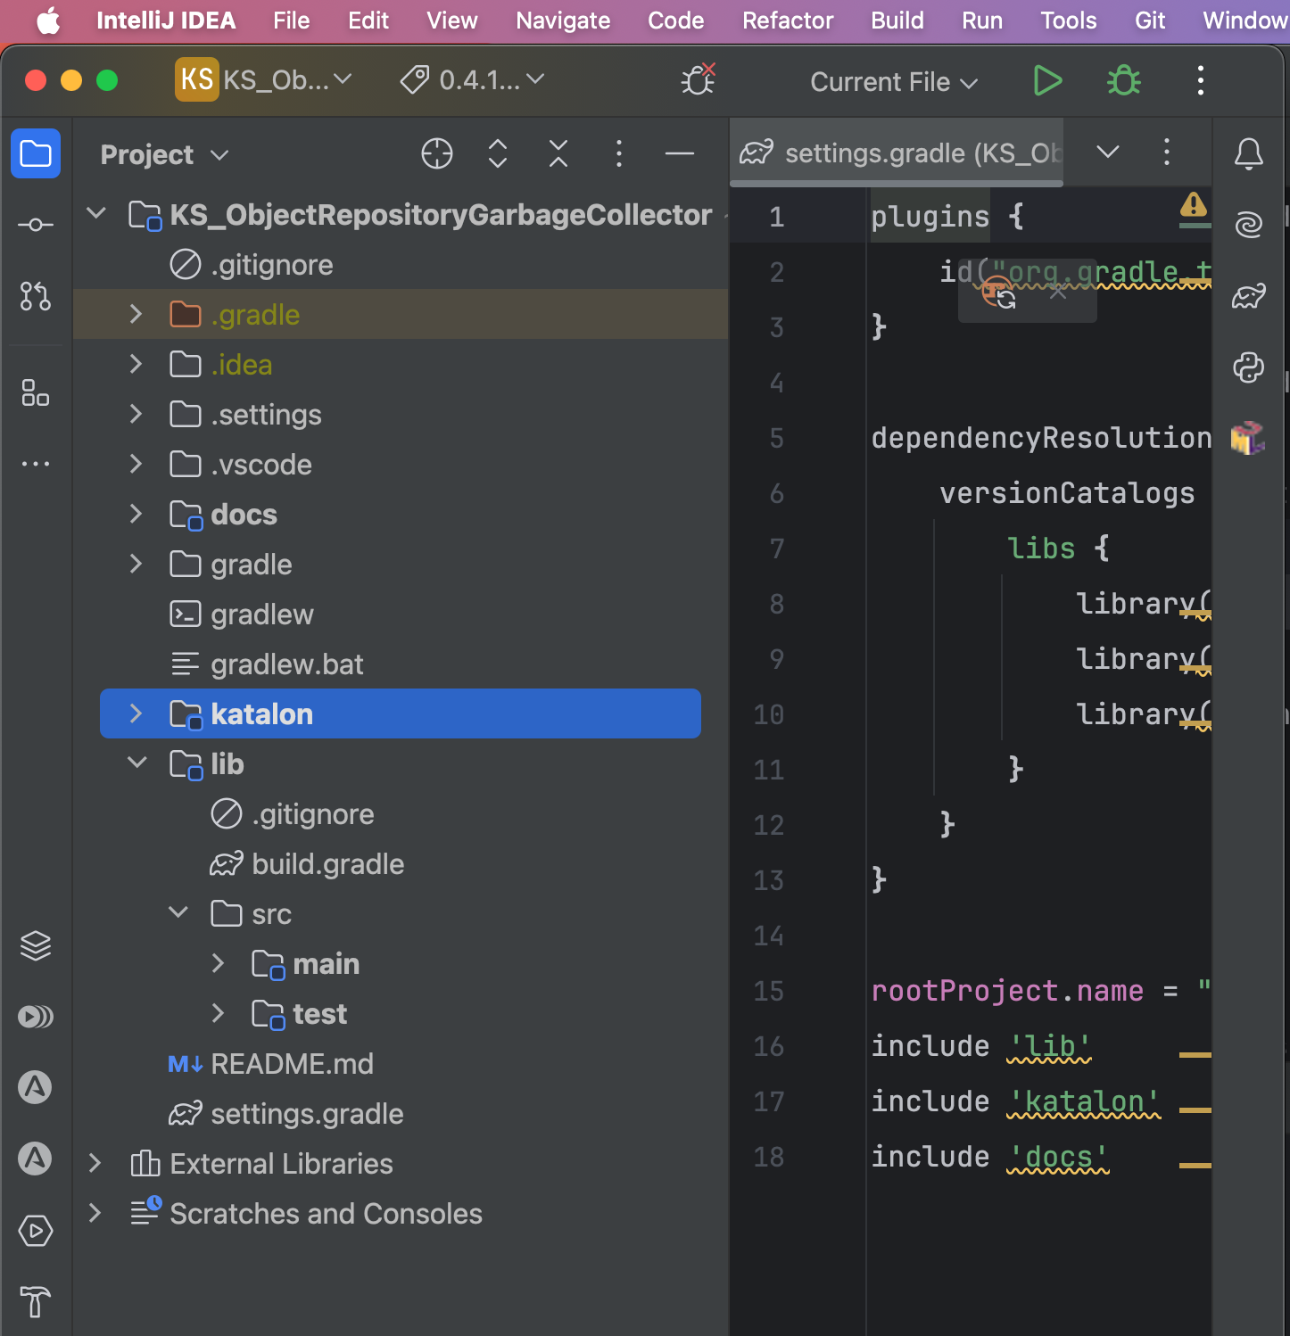Screen dimensions: 1290x1336
Task: Open the Project tool window icon
Action: [36, 153]
